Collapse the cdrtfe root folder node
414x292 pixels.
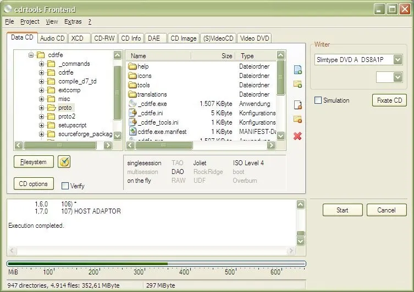point(31,55)
